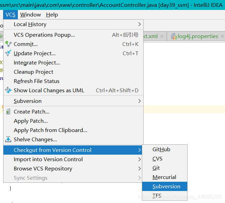
Task: Click the log4j.properties file icon
Action: pyautogui.click(x=173, y=36)
